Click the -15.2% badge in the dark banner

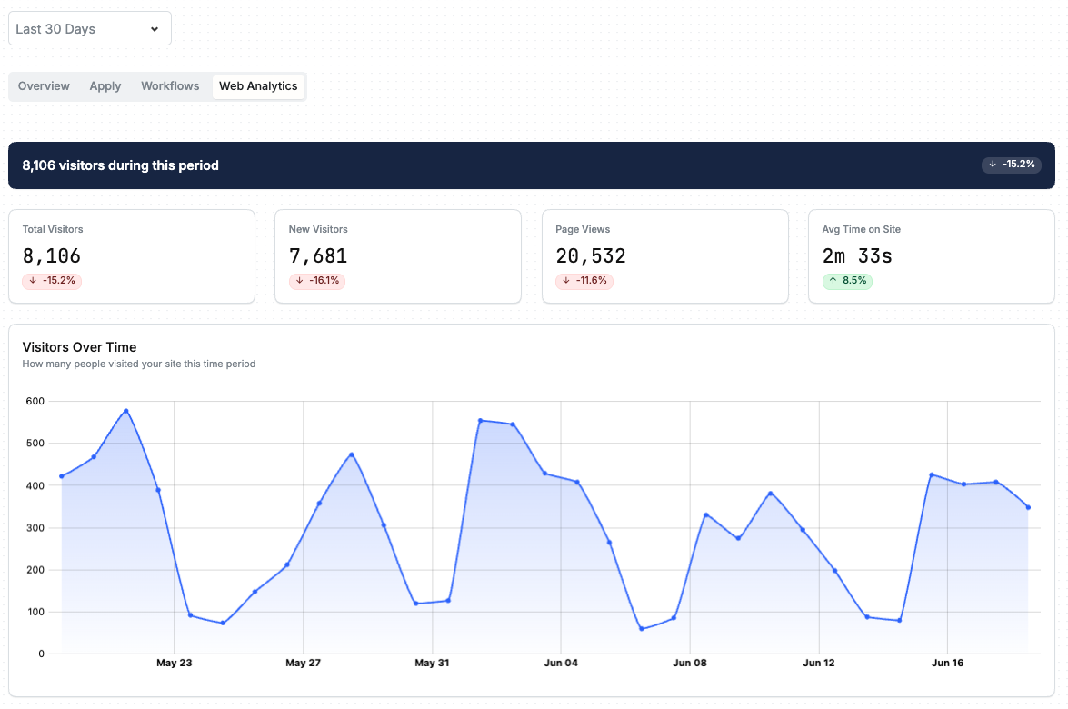click(1012, 165)
